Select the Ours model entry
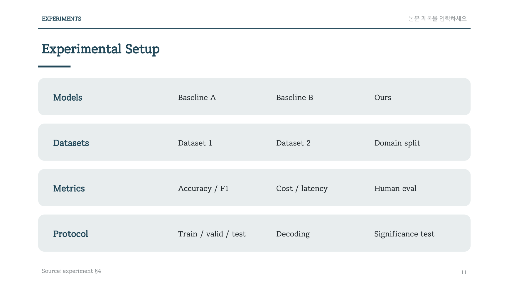 [383, 97]
